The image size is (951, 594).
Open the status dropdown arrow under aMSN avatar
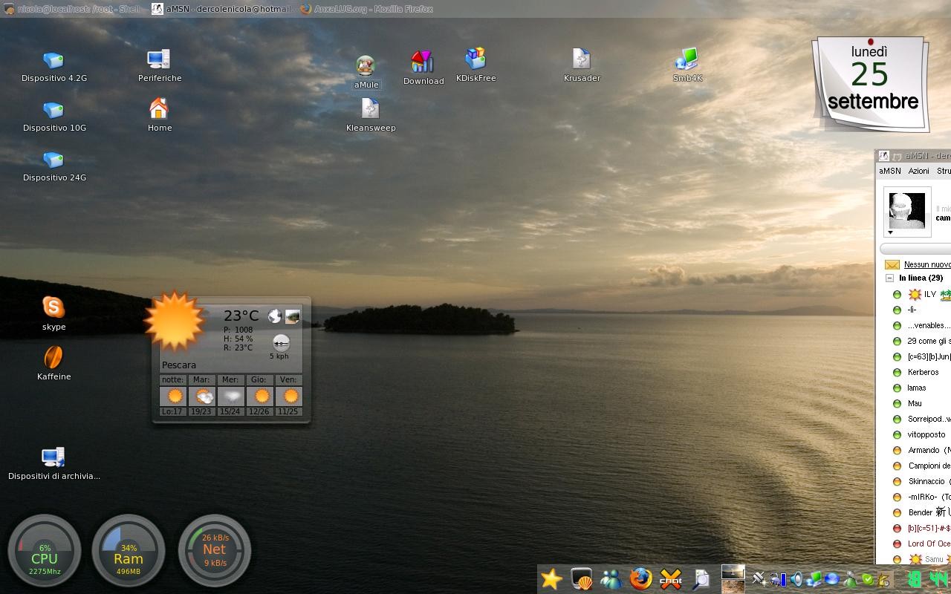point(890,232)
